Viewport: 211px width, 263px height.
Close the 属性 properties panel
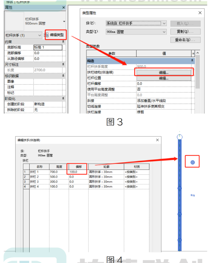coord(63,7)
